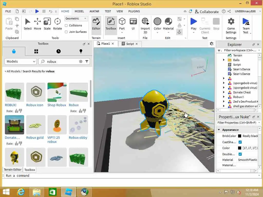Enable the Collisions checkbox
The height and width of the screenshot is (197, 263).
[x=66, y=25]
